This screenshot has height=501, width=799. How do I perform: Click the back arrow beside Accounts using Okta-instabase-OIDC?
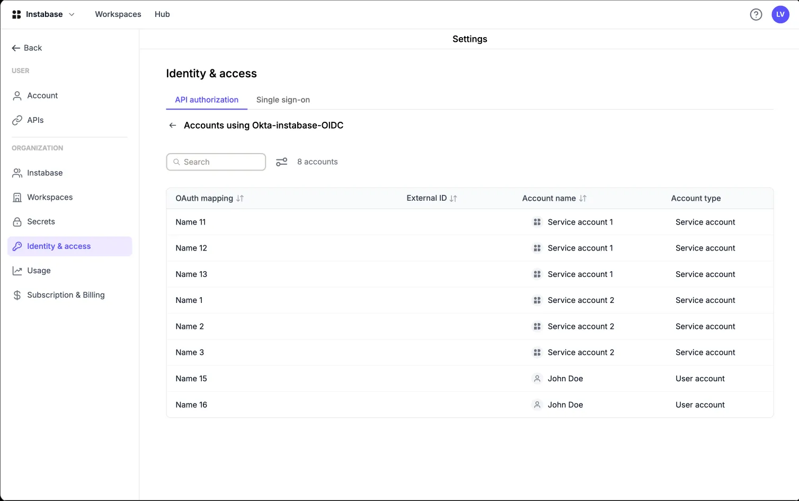[x=172, y=126]
